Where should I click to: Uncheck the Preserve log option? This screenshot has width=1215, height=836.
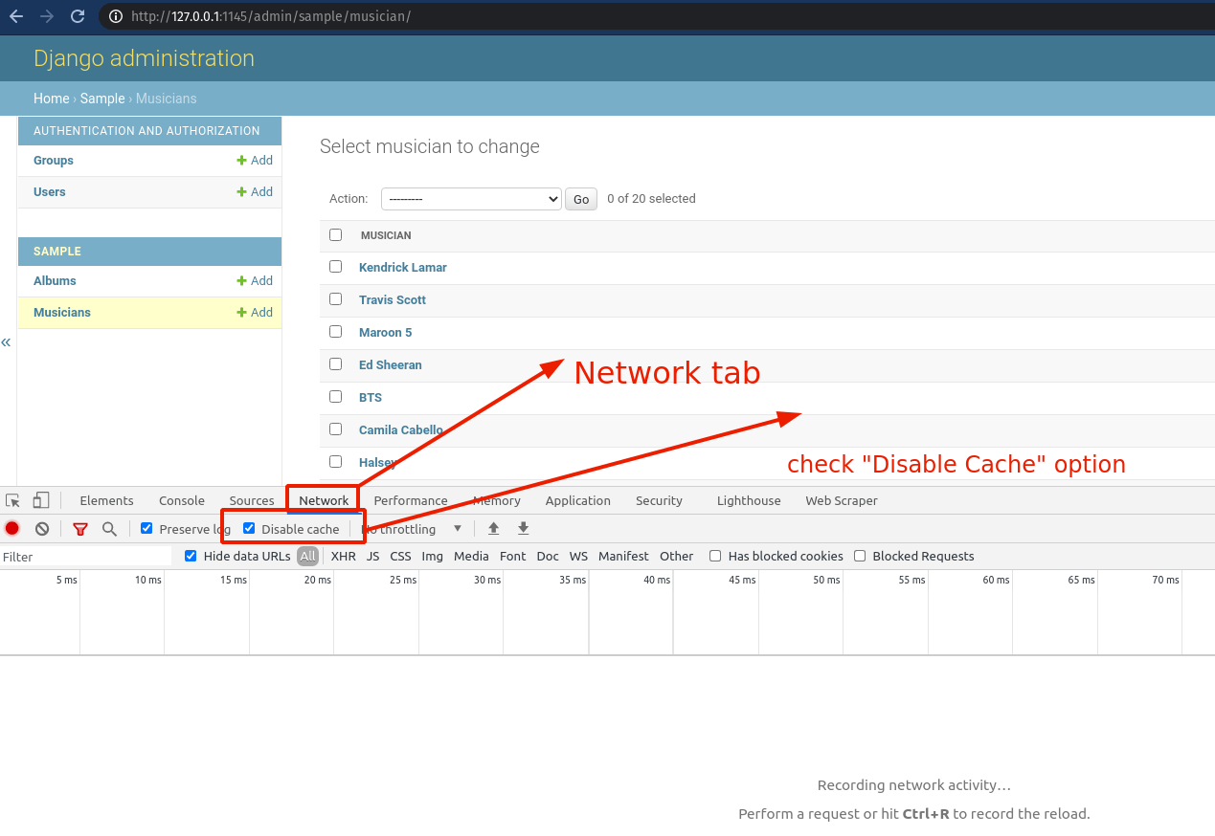pos(146,528)
